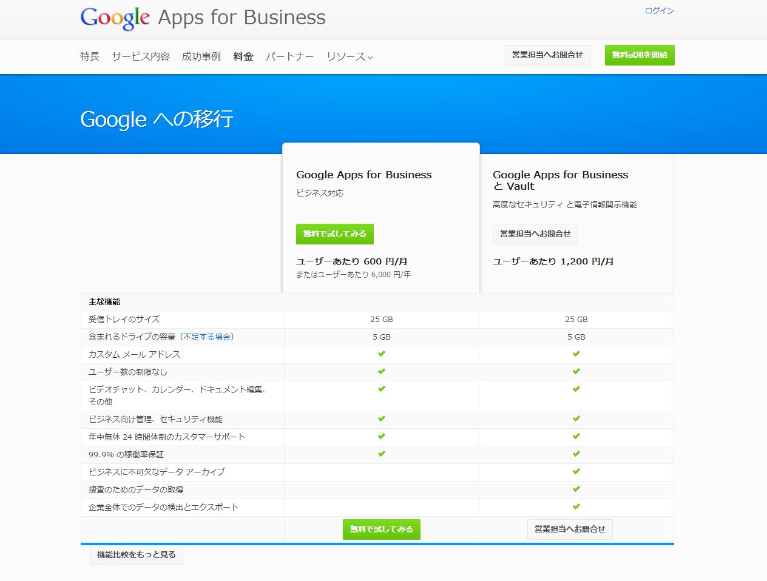Expand the リソース dropdown menu

[350, 56]
